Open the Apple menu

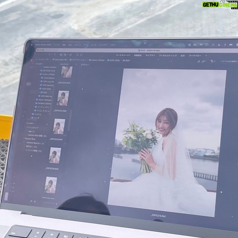pyautogui.click(x=32, y=45)
